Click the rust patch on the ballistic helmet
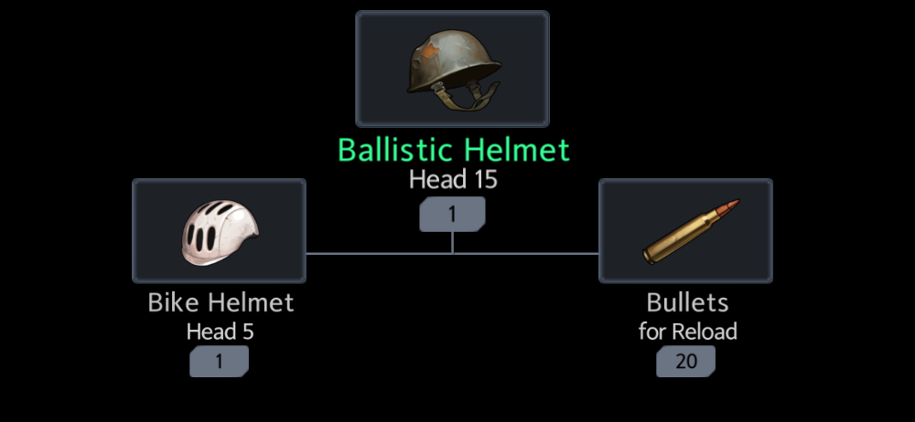915x422 pixels. coord(429,51)
